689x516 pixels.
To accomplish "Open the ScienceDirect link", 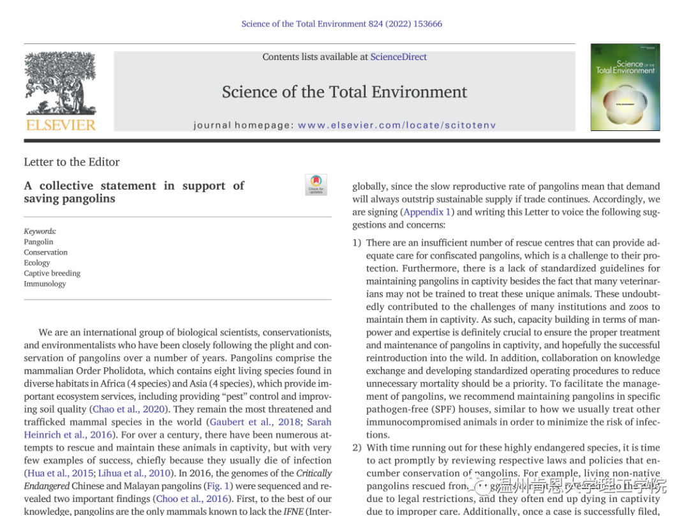I will coord(399,57).
